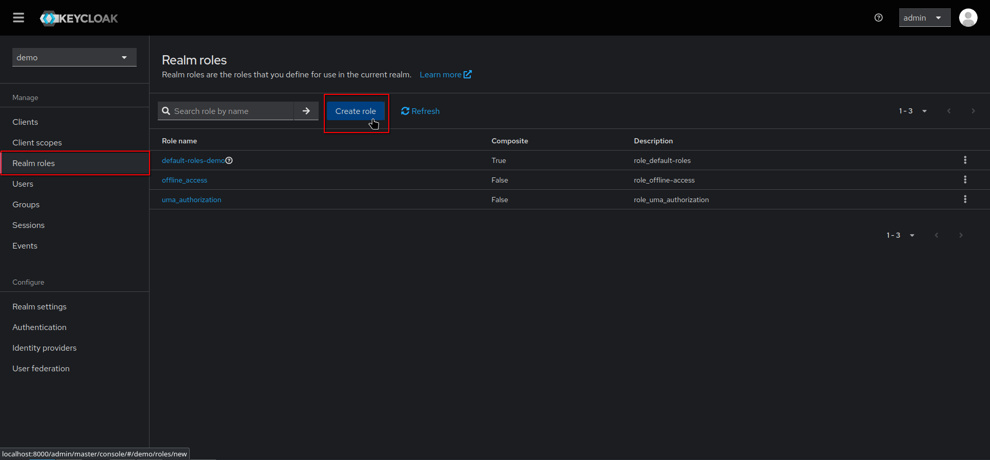The width and height of the screenshot is (990, 460).
Task: Click the user avatar icon
Action: pyautogui.click(x=968, y=18)
